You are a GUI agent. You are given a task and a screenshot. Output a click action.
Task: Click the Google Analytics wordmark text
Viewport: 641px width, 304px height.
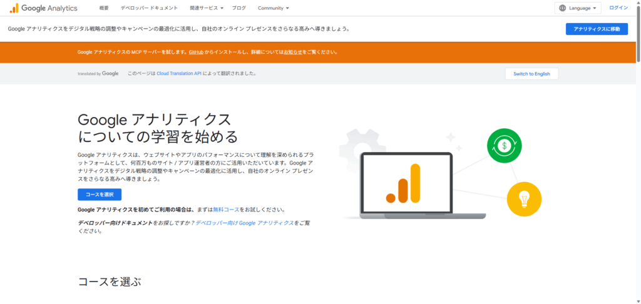(x=49, y=8)
